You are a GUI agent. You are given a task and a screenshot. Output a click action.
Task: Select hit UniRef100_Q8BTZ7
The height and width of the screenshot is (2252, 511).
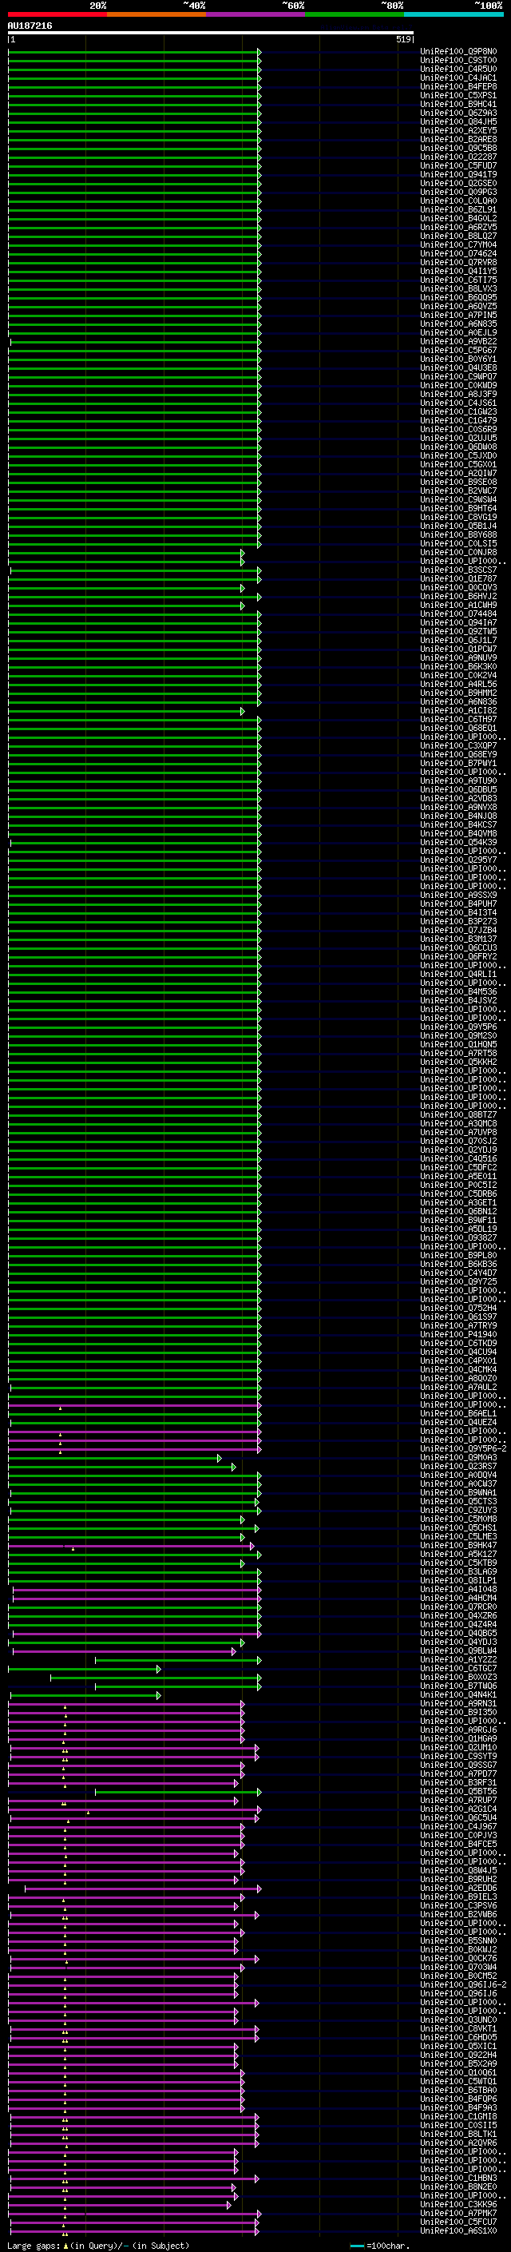pos(458,1115)
